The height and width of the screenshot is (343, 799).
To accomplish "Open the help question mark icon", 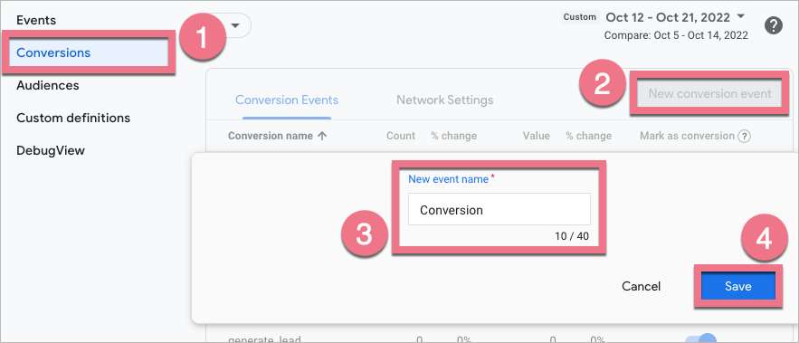I will pos(773,25).
